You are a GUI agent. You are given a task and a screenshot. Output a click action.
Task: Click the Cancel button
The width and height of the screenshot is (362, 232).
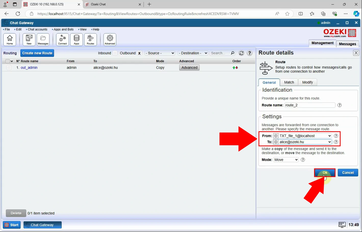pyautogui.click(x=348, y=173)
